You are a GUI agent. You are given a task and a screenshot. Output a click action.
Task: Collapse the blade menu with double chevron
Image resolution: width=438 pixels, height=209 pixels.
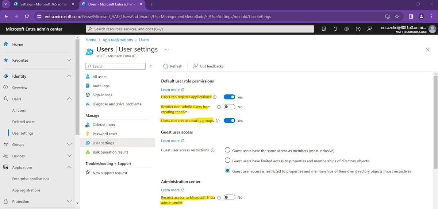point(151,66)
